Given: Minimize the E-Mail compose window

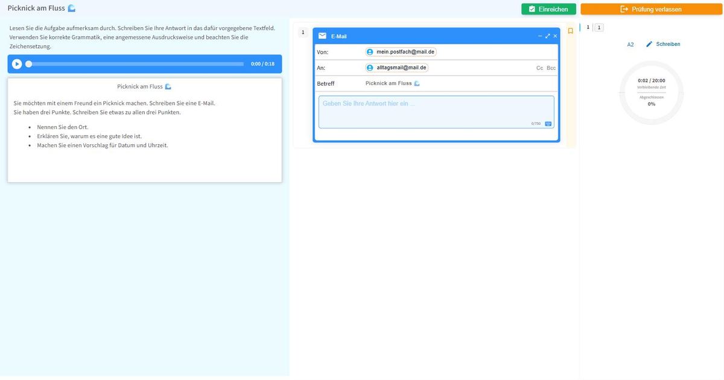Looking at the screenshot, I should [x=540, y=36].
